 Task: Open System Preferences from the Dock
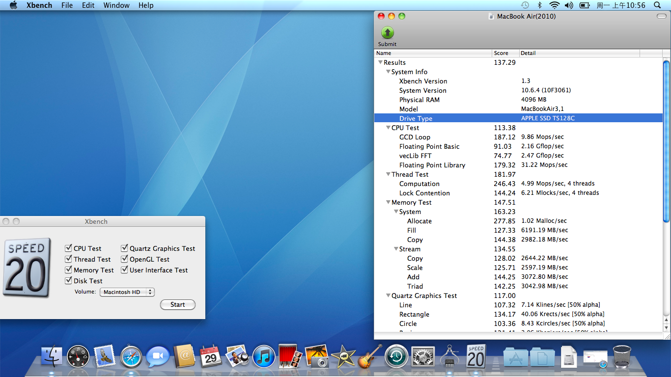click(x=422, y=357)
